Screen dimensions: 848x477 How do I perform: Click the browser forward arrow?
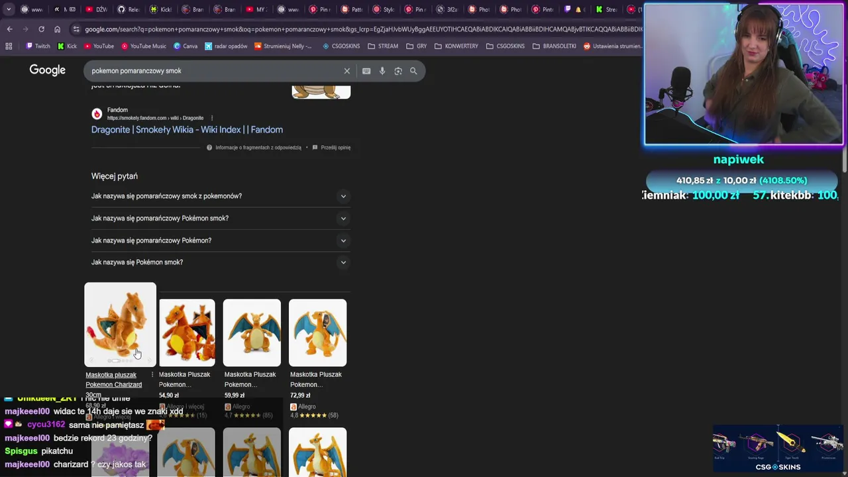(x=25, y=29)
